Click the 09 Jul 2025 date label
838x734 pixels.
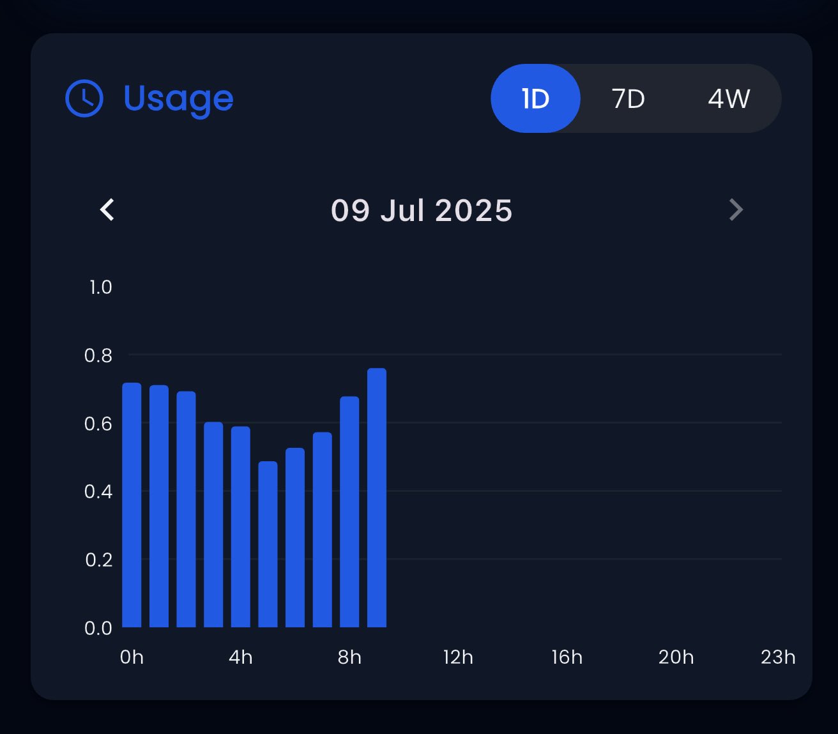coord(422,210)
